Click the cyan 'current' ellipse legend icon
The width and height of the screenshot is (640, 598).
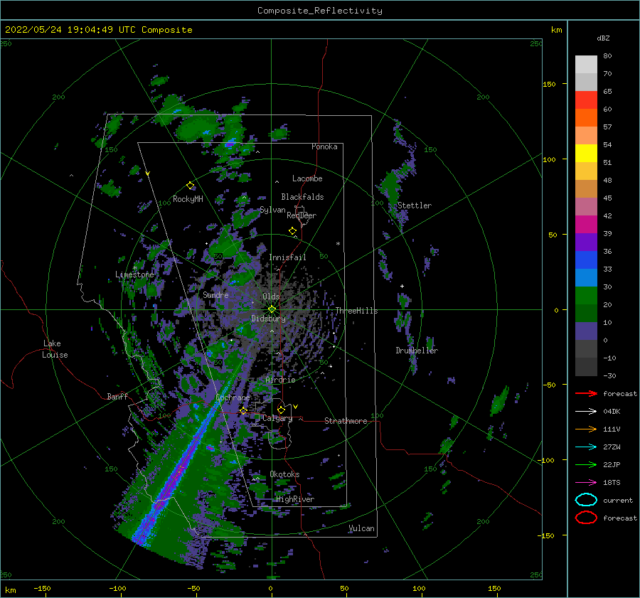coord(586,500)
